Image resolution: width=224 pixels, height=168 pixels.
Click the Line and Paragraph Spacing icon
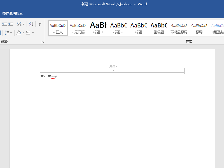point(7,32)
